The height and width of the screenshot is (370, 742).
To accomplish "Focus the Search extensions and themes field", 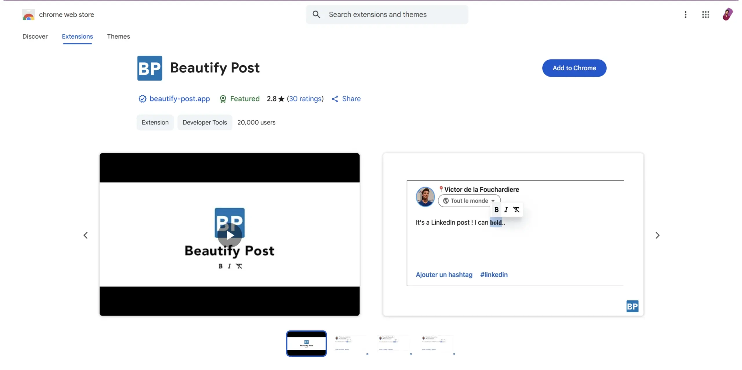I will click(387, 14).
